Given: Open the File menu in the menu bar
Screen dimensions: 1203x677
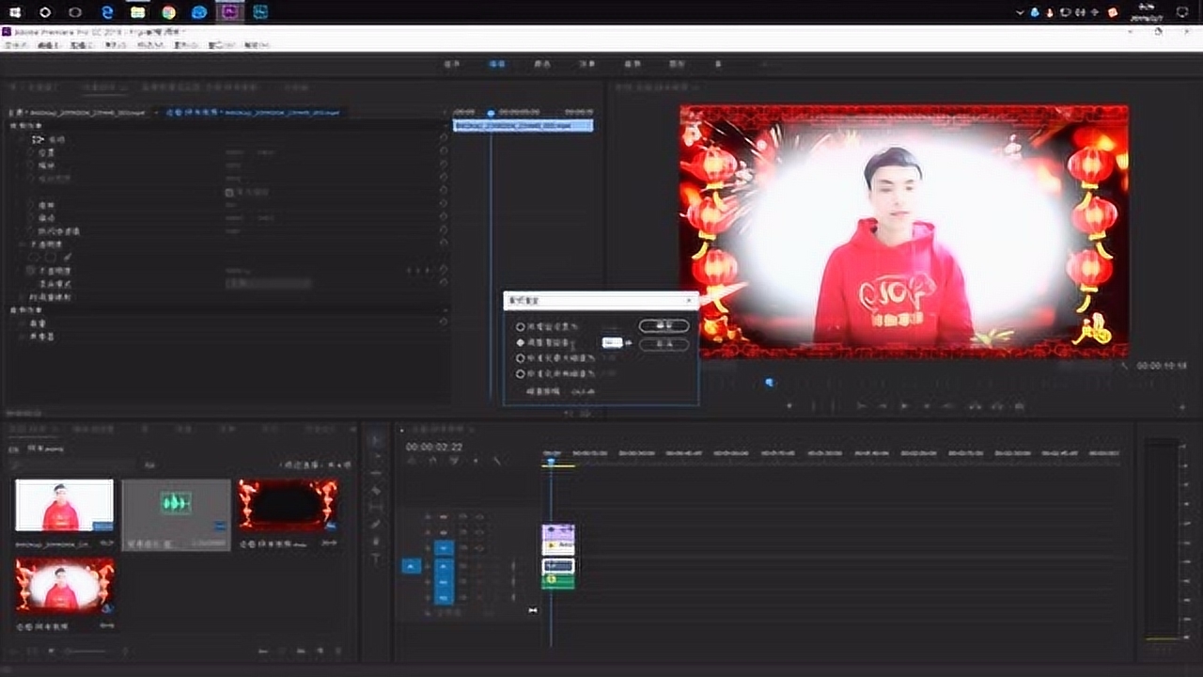Looking at the screenshot, I should [16, 44].
